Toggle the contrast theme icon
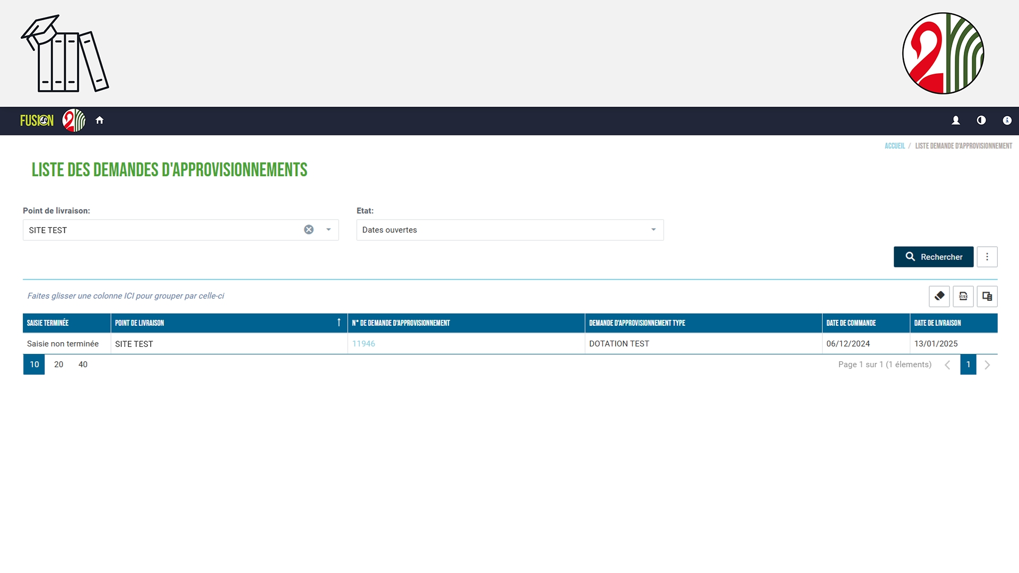Screen dimensions: 1019x573 click(x=981, y=120)
